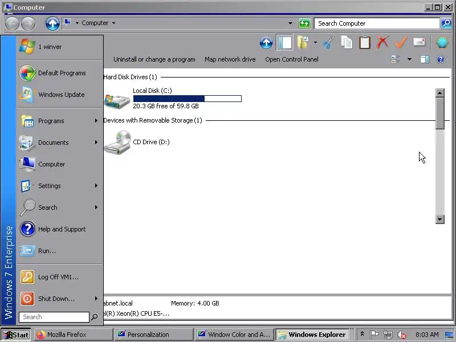Switch to Window Color and Appearance taskbar button
The image size is (456, 342).
[234, 335]
